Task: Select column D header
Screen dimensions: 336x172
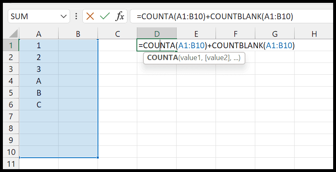Action: [157, 34]
